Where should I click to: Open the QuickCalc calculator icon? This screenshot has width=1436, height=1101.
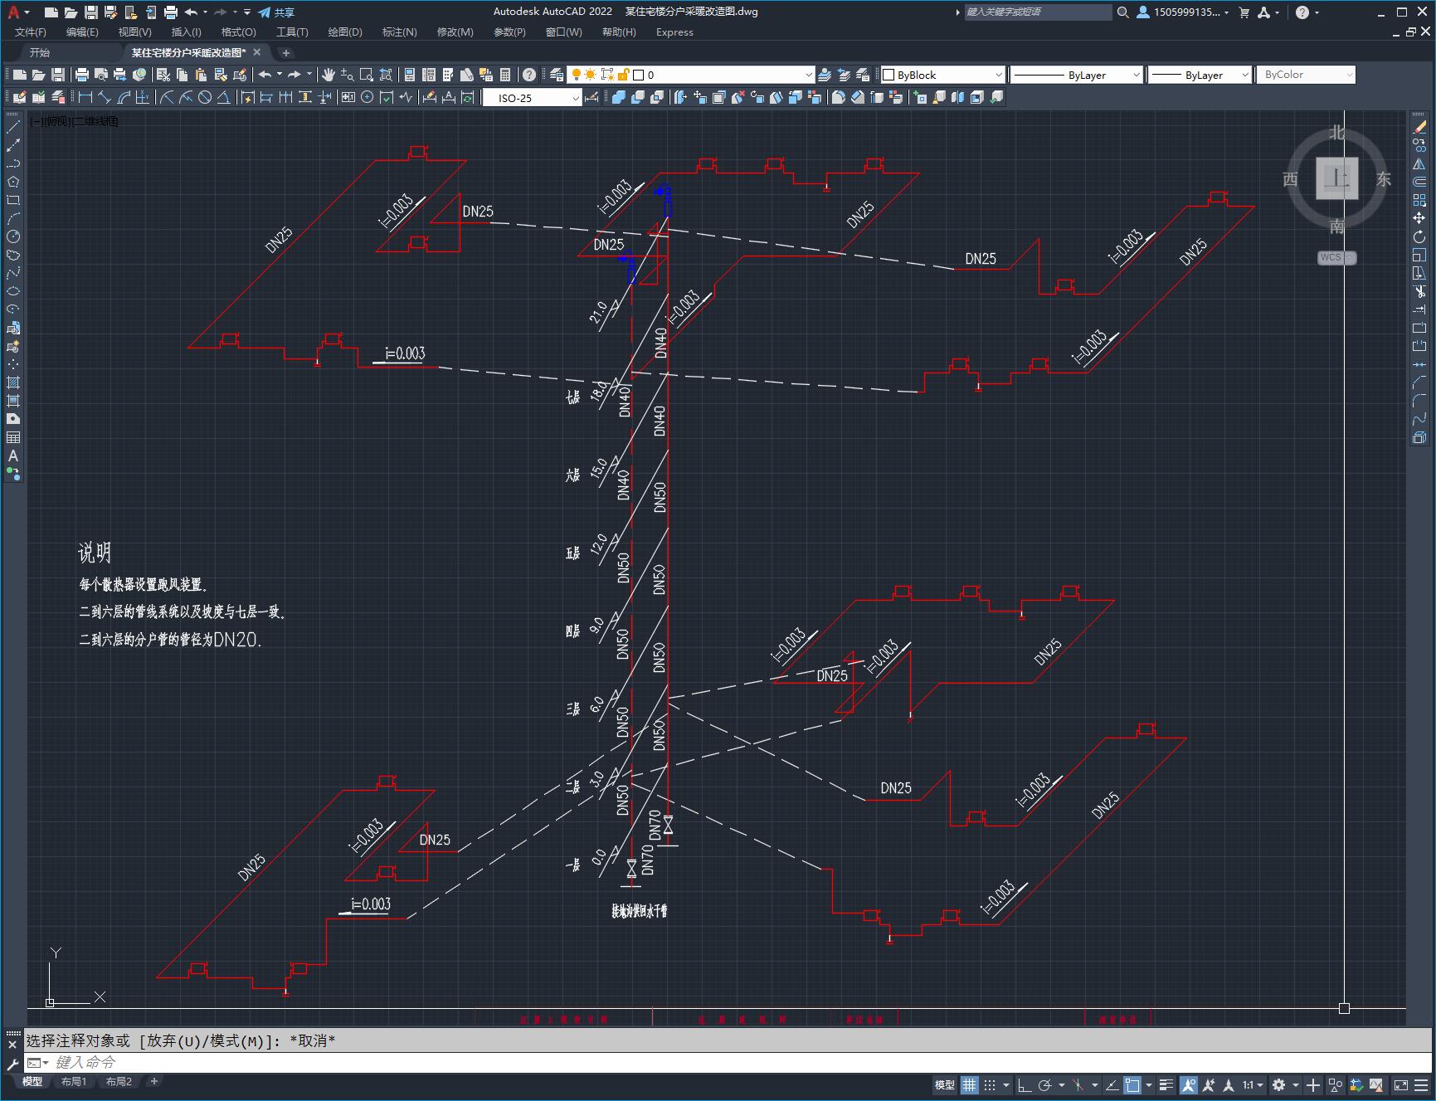point(505,75)
